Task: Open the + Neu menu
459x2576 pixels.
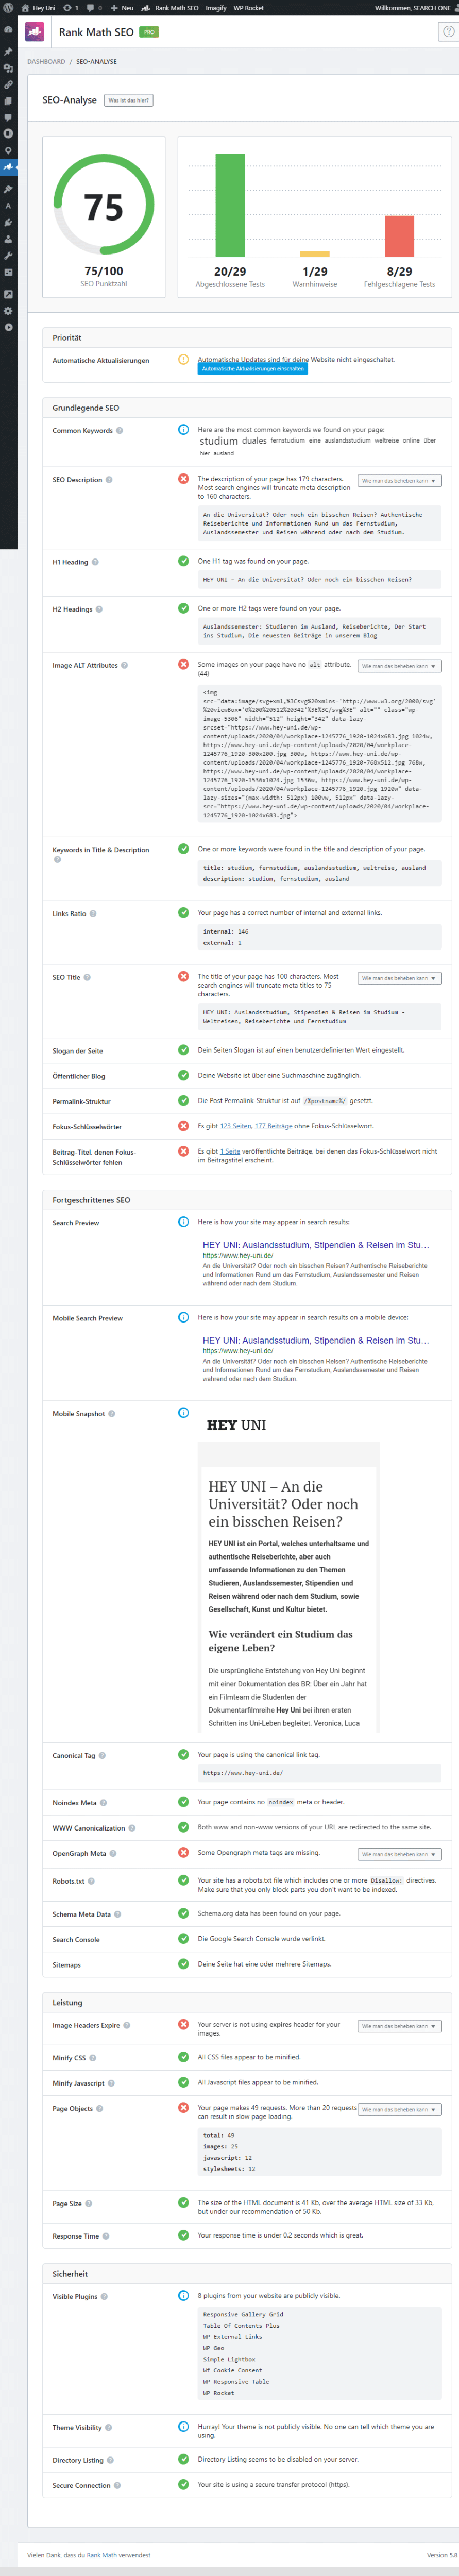Action: click(122, 7)
